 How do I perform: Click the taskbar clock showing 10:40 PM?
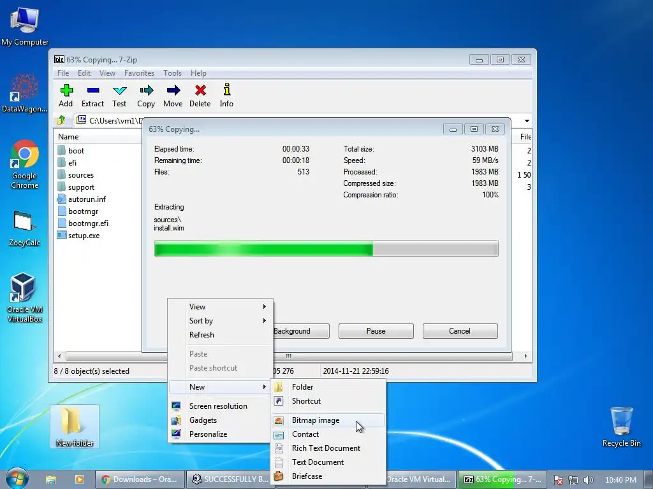point(620,480)
